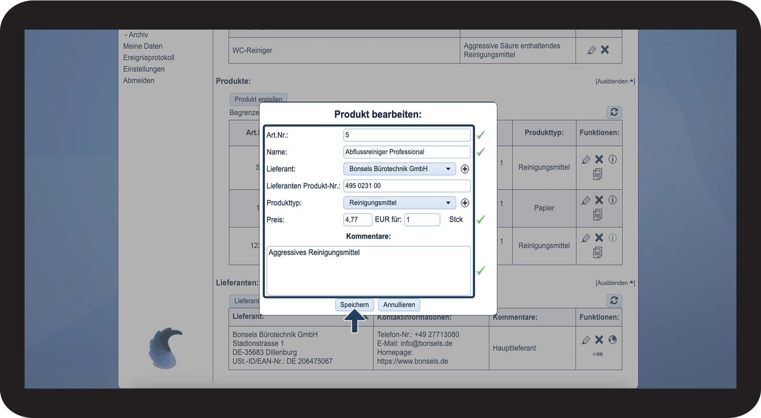The image size is (761, 418).
Task: Show info for the Papier product
Action: point(612,200)
